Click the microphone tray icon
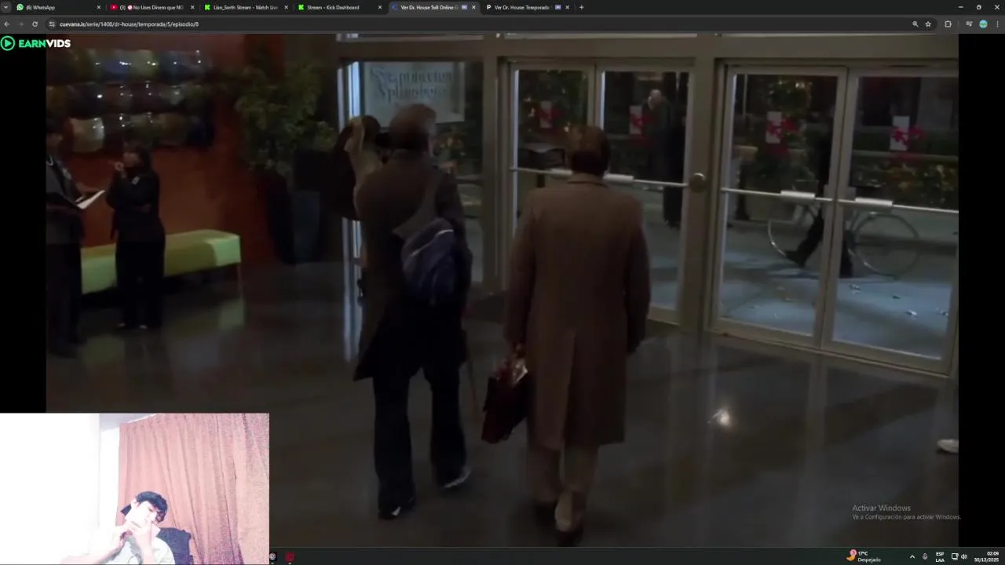Viewport: 1005px width, 565px height. tap(925, 556)
